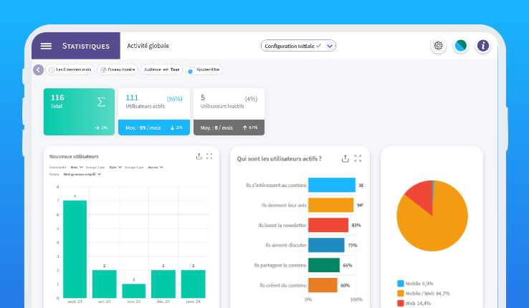Export the Nouveaux utilisateurs chart
This screenshot has width=529, height=308.
[x=199, y=156]
